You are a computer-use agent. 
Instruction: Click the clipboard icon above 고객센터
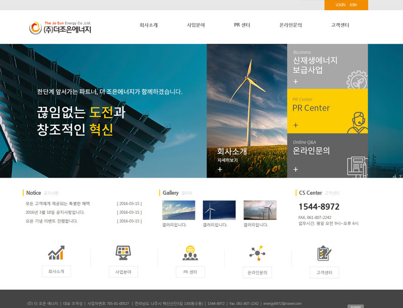pos(324,253)
